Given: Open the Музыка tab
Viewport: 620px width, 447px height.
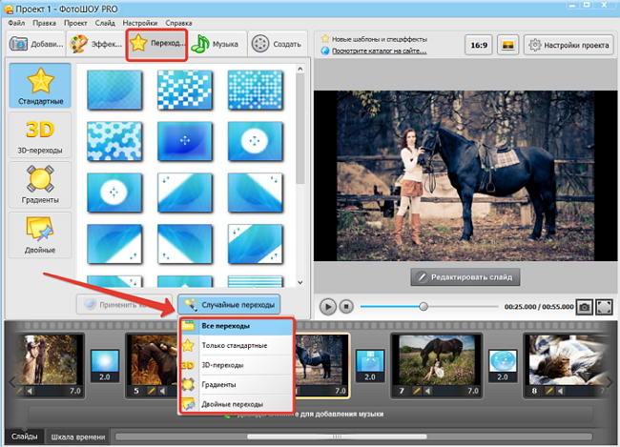Looking at the screenshot, I should coord(217,44).
